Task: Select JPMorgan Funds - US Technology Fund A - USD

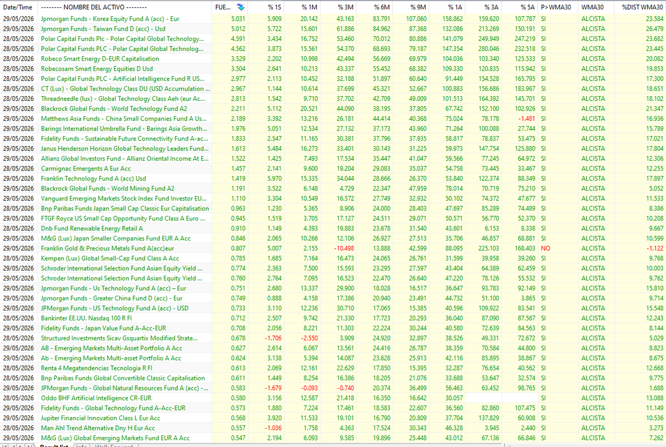Action: click(x=333, y=308)
